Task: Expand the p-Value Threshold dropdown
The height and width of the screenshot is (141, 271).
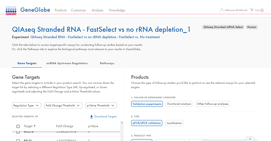Action: [101, 105]
